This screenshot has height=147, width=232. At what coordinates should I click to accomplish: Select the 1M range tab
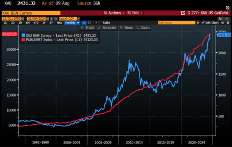[20, 23]
